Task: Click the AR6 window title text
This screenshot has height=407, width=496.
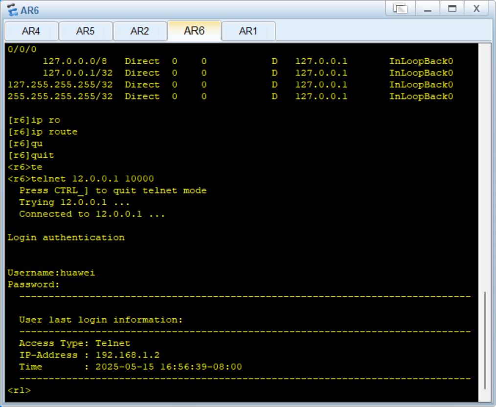Action: 30,10
